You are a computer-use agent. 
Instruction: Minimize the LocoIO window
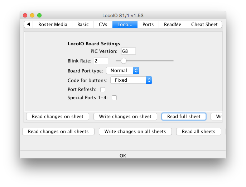[x=32, y=15]
